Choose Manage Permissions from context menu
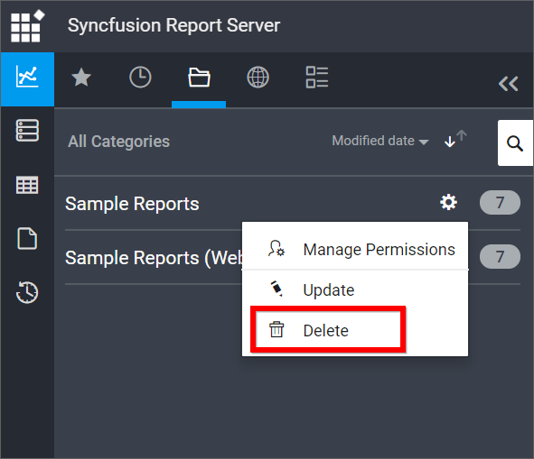Viewport: 534px width, 459px height. [355, 249]
